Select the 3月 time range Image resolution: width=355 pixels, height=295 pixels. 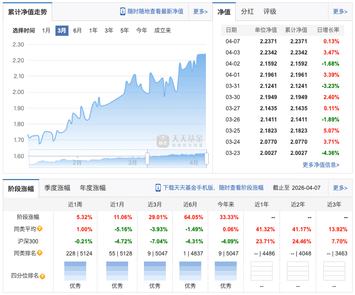click(62, 31)
